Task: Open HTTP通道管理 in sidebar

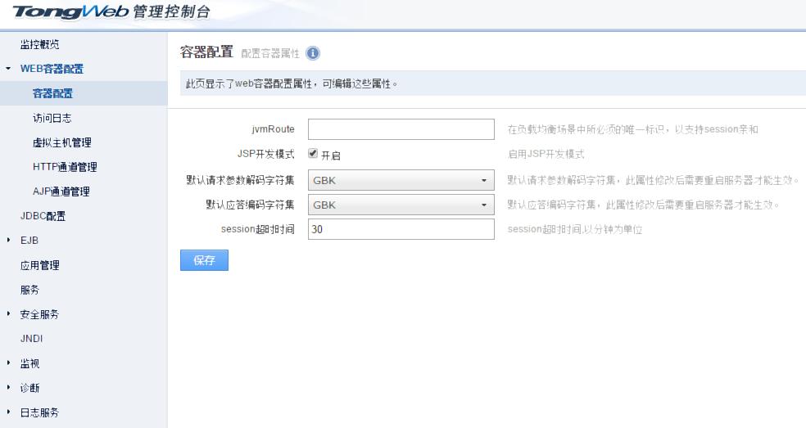Action: (65, 167)
